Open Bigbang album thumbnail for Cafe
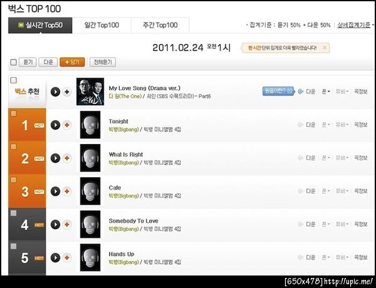The image size is (376, 288). click(x=90, y=191)
